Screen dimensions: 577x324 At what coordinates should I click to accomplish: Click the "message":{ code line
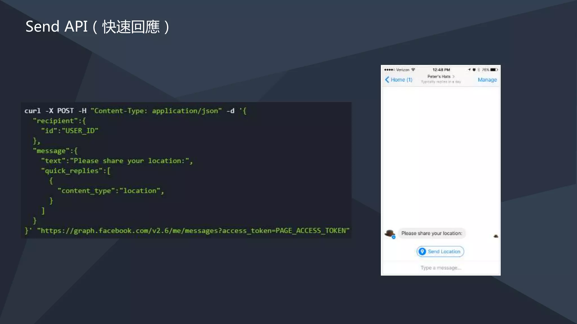pyautogui.click(x=55, y=151)
